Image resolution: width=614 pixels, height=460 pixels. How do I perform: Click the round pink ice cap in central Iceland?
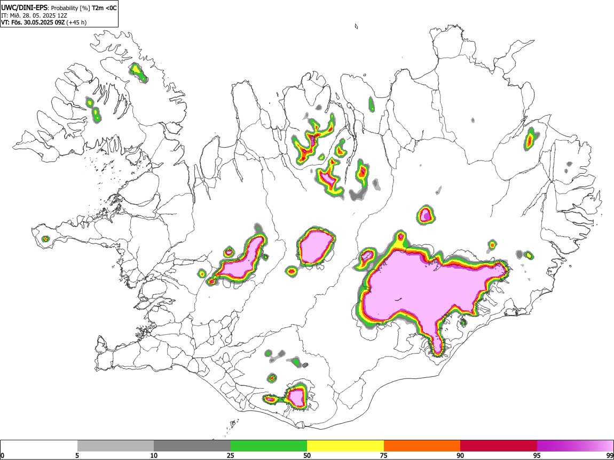pos(316,247)
